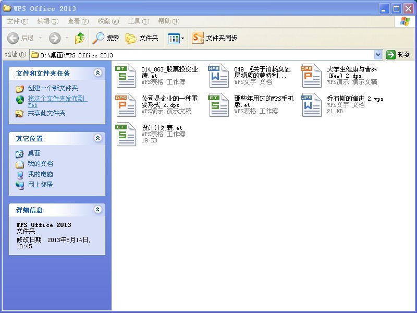Click the Up folder toolbar icon
The height and width of the screenshot is (313, 417).
79,38
